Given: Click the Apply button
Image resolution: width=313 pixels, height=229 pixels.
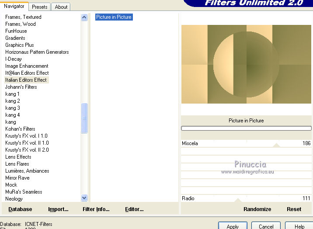Looking at the screenshot, I should tap(233, 226).
